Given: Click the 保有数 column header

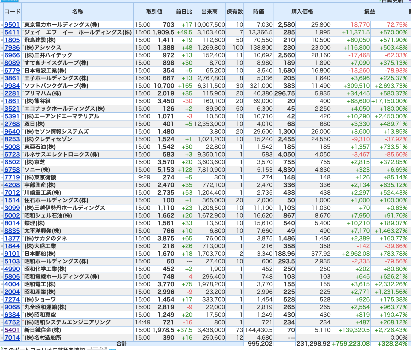Looking at the screenshot, I should (235, 12).
